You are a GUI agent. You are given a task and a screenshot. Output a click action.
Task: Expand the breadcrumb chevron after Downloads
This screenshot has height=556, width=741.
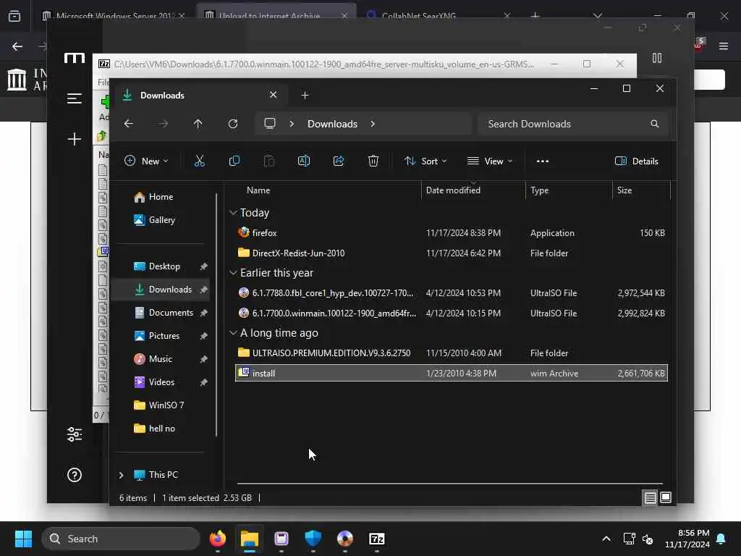pyautogui.click(x=373, y=124)
